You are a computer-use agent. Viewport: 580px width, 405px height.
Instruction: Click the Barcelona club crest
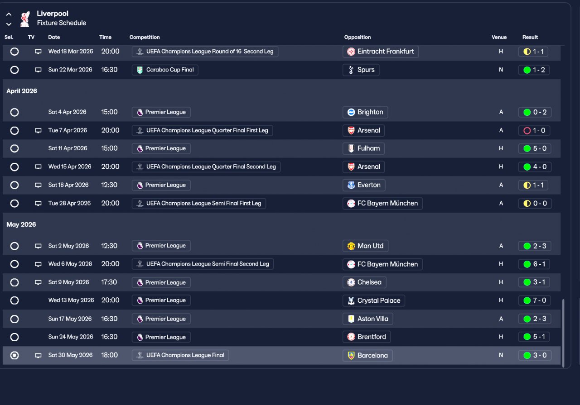351,355
